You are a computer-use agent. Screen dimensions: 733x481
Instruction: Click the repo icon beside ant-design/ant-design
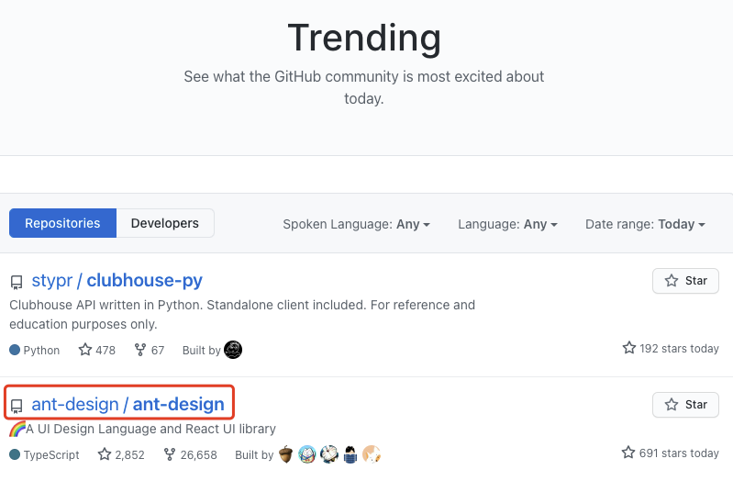click(17, 406)
